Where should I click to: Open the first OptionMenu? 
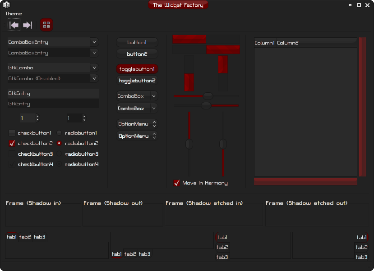pos(137,124)
